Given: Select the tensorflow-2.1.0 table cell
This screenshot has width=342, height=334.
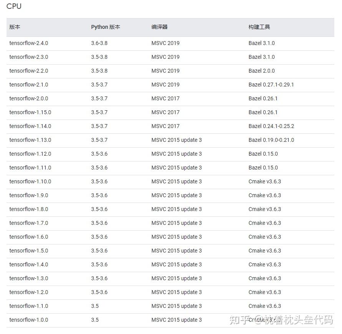Looking at the screenshot, I should (x=28, y=85).
